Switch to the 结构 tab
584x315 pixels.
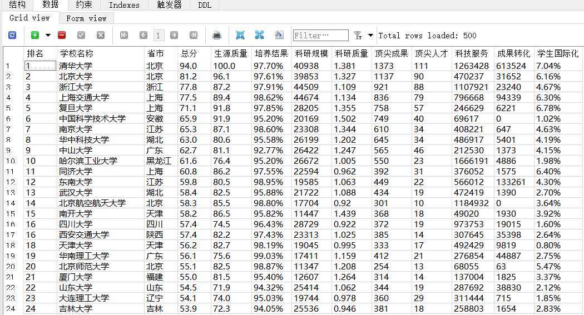[x=17, y=5]
